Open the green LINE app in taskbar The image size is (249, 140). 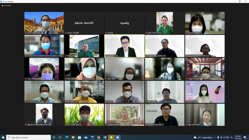[111, 137]
